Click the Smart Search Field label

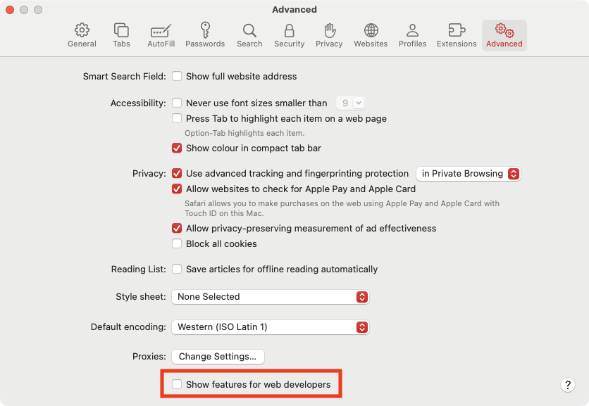pyautogui.click(x=124, y=77)
